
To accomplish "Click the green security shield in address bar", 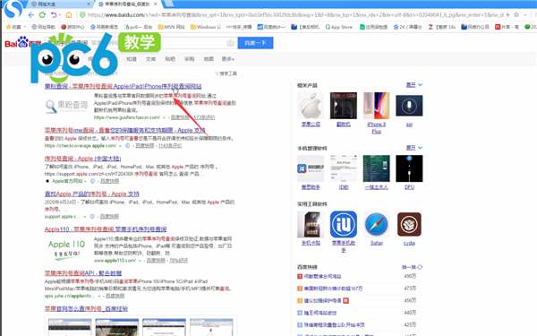I will [x=82, y=14].
